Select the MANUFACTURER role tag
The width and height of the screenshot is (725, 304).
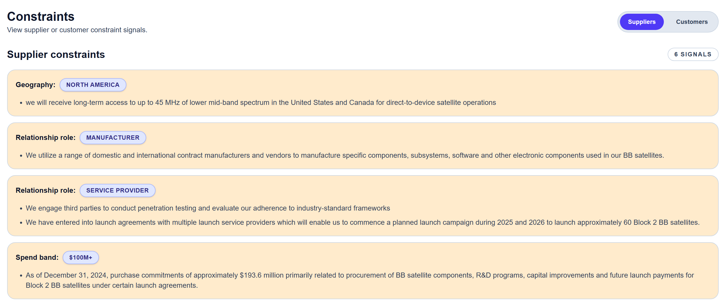tap(113, 137)
